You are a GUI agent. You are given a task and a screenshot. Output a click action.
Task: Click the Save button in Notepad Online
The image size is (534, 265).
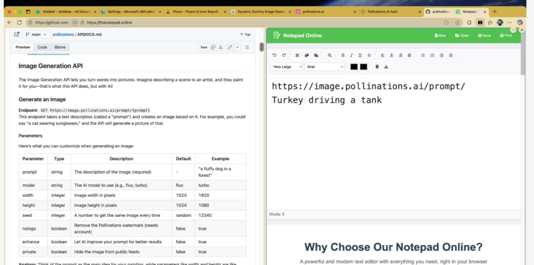tap(483, 35)
